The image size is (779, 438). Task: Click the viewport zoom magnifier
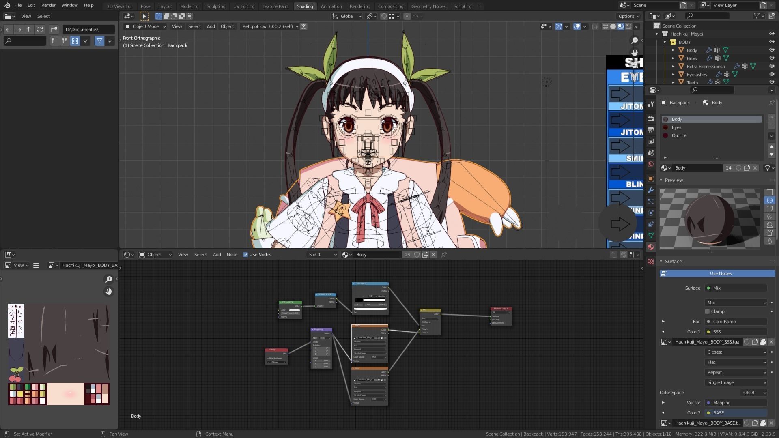(x=635, y=40)
